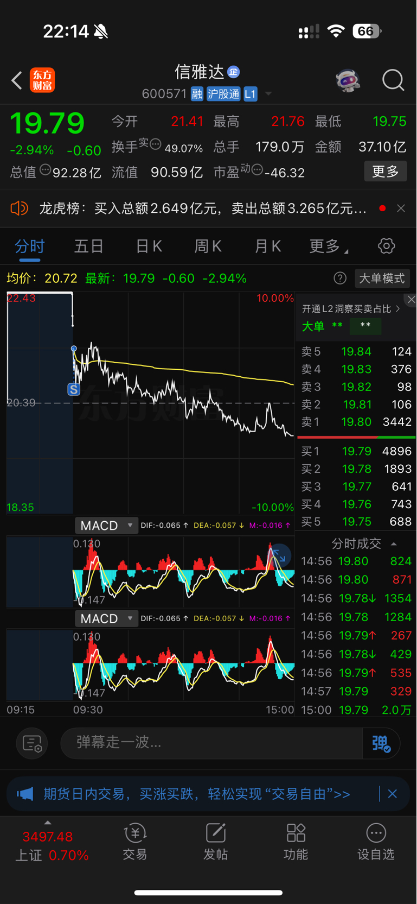This screenshot has height=904, width=417.
Task: Switch to the 周K tab
Action: point(208,246)
